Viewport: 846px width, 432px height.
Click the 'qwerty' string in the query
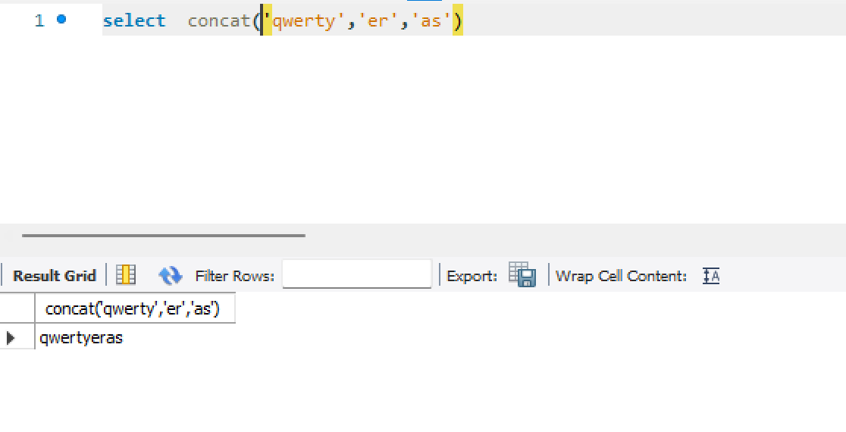click(x=304, y=20)
